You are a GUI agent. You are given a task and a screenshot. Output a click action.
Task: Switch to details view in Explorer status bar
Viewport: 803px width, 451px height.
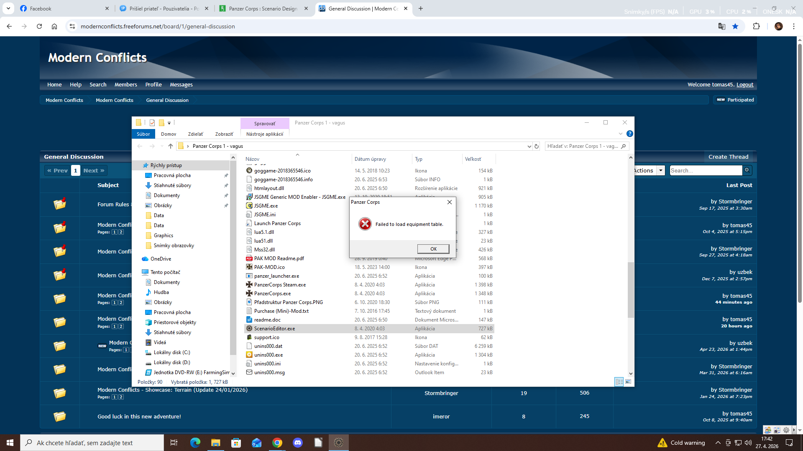(619, 382)
